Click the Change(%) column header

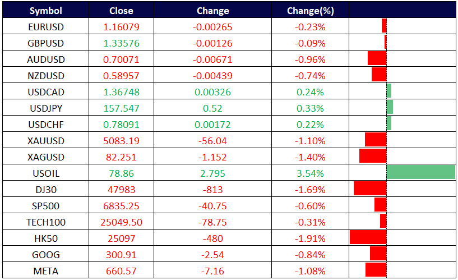pos(310,11)
